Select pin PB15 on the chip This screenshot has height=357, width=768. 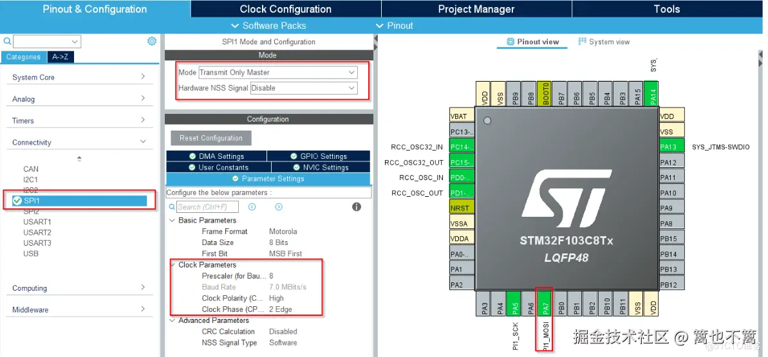[x=671, y=239]
